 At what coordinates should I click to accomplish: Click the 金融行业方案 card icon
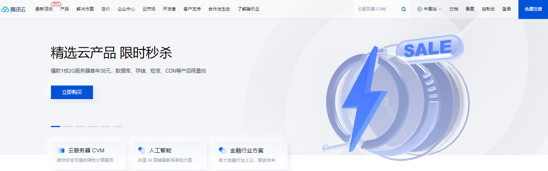click(x=222, y=150)
